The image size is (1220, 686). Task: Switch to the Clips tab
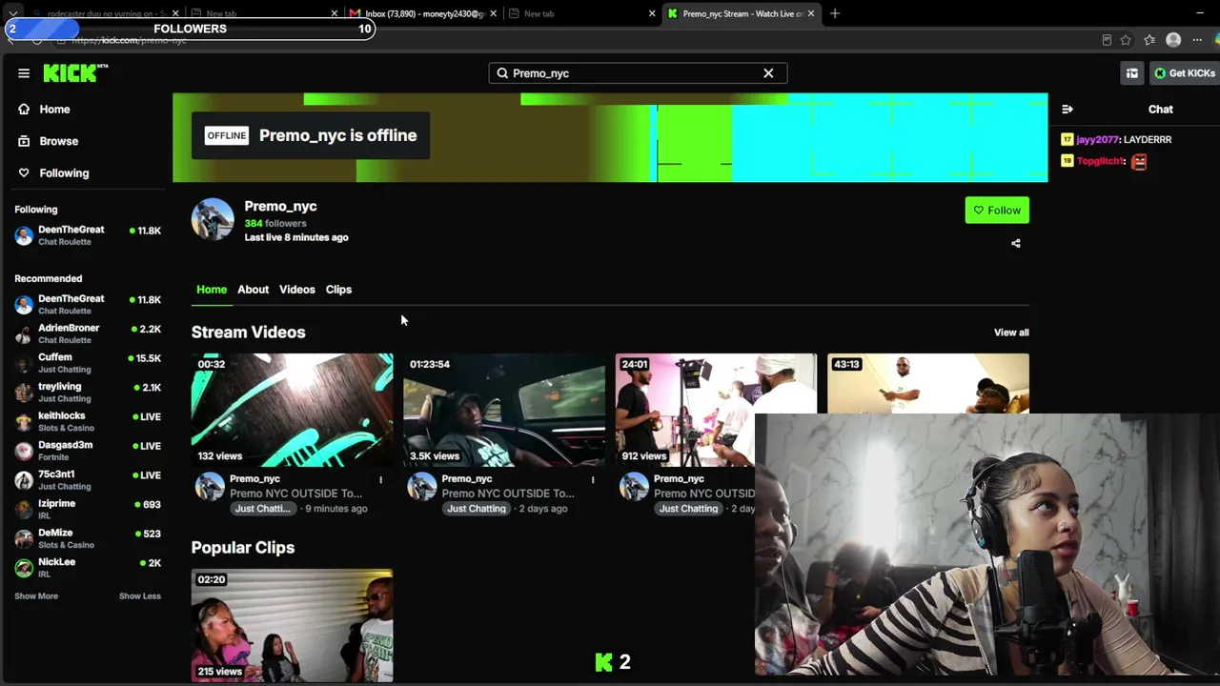click(338, 290)
